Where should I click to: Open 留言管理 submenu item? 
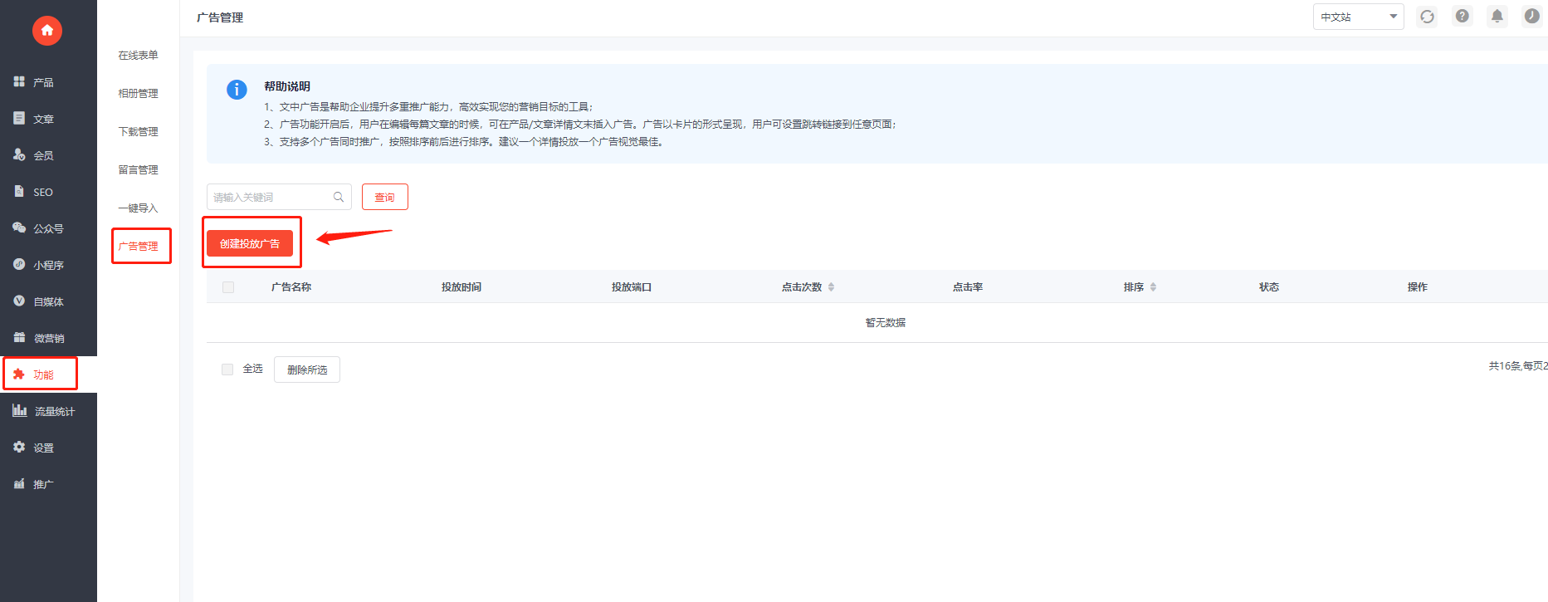[138, 169]
